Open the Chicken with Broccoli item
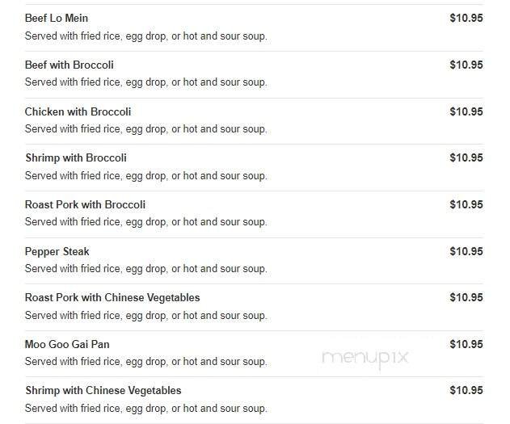Image resolution: width=510 pixels, height=424 pixels. [x=78, y=111]
